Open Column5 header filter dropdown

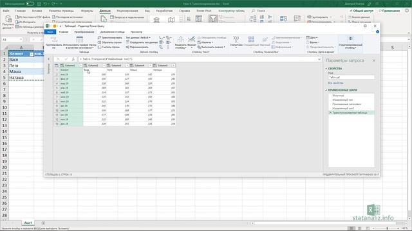click(174, 65)
